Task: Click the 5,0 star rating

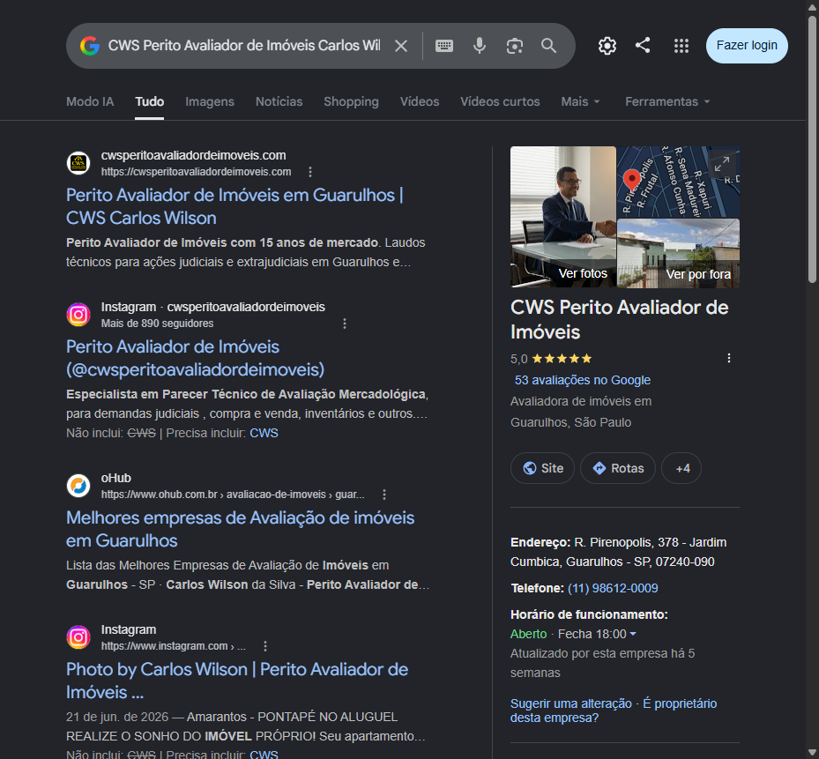Action: [551, 359]
